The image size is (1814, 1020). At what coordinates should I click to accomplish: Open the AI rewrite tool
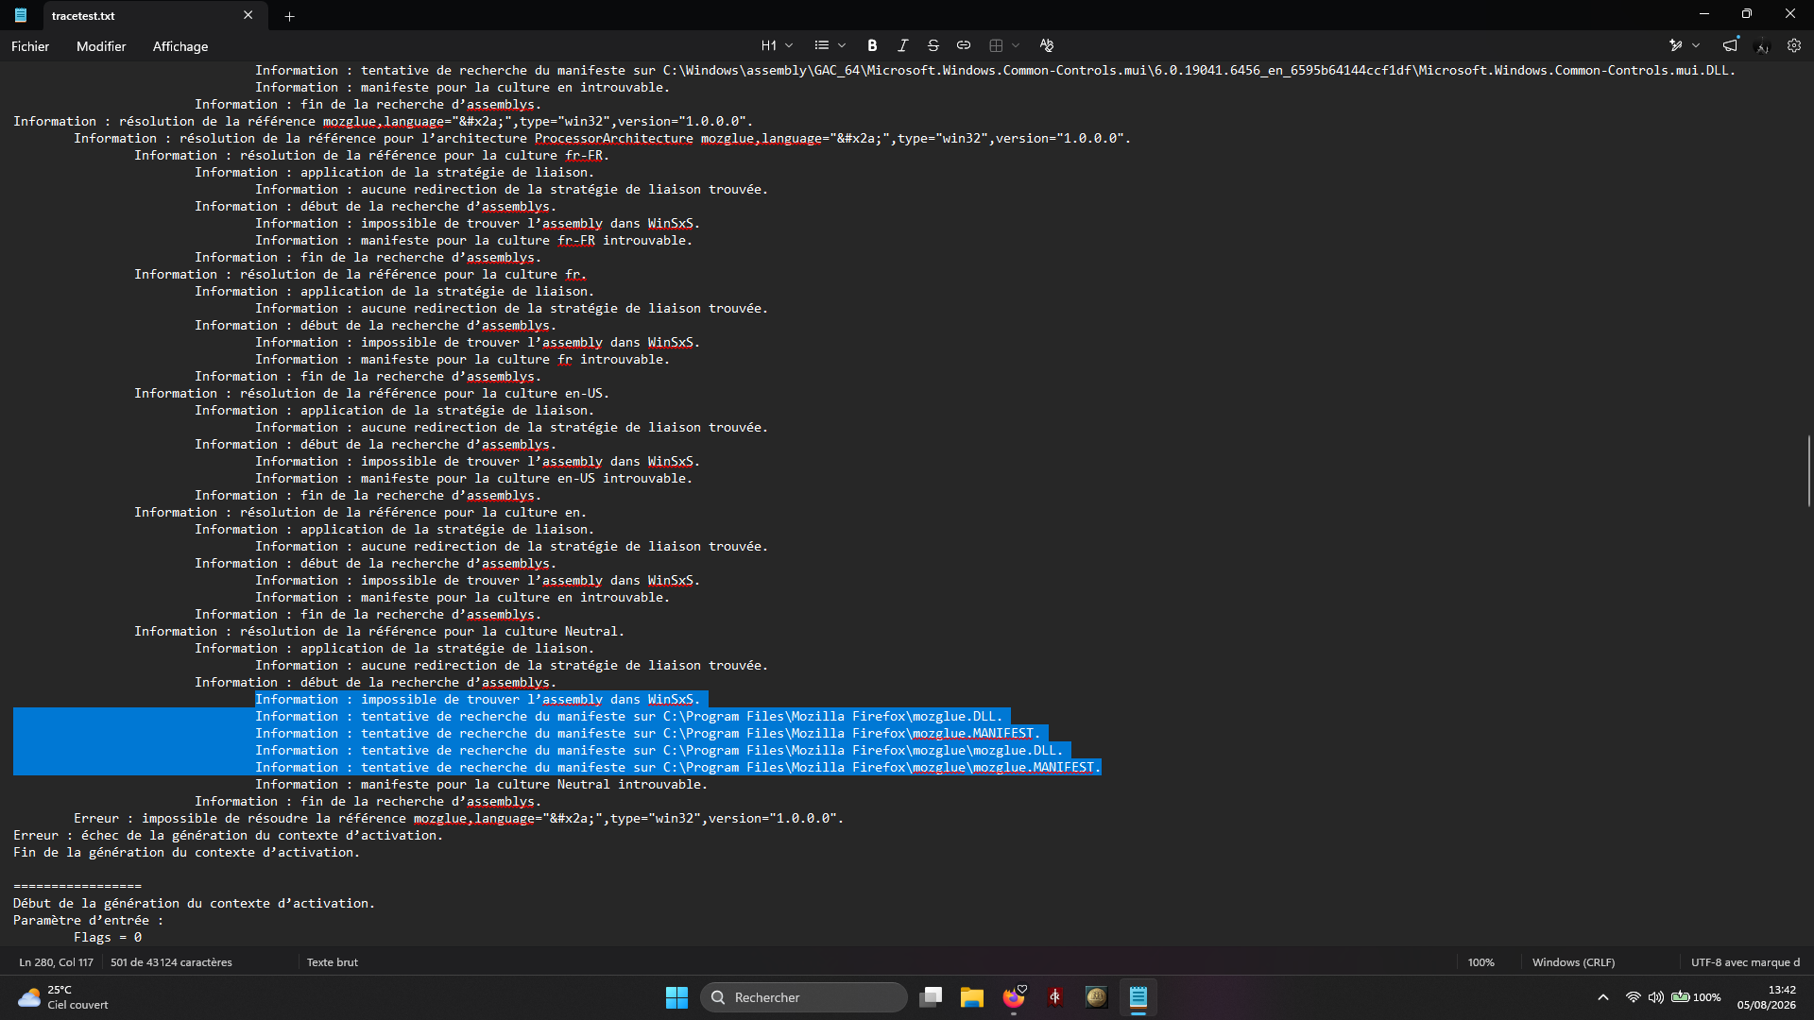click(x=1676, y=45)
